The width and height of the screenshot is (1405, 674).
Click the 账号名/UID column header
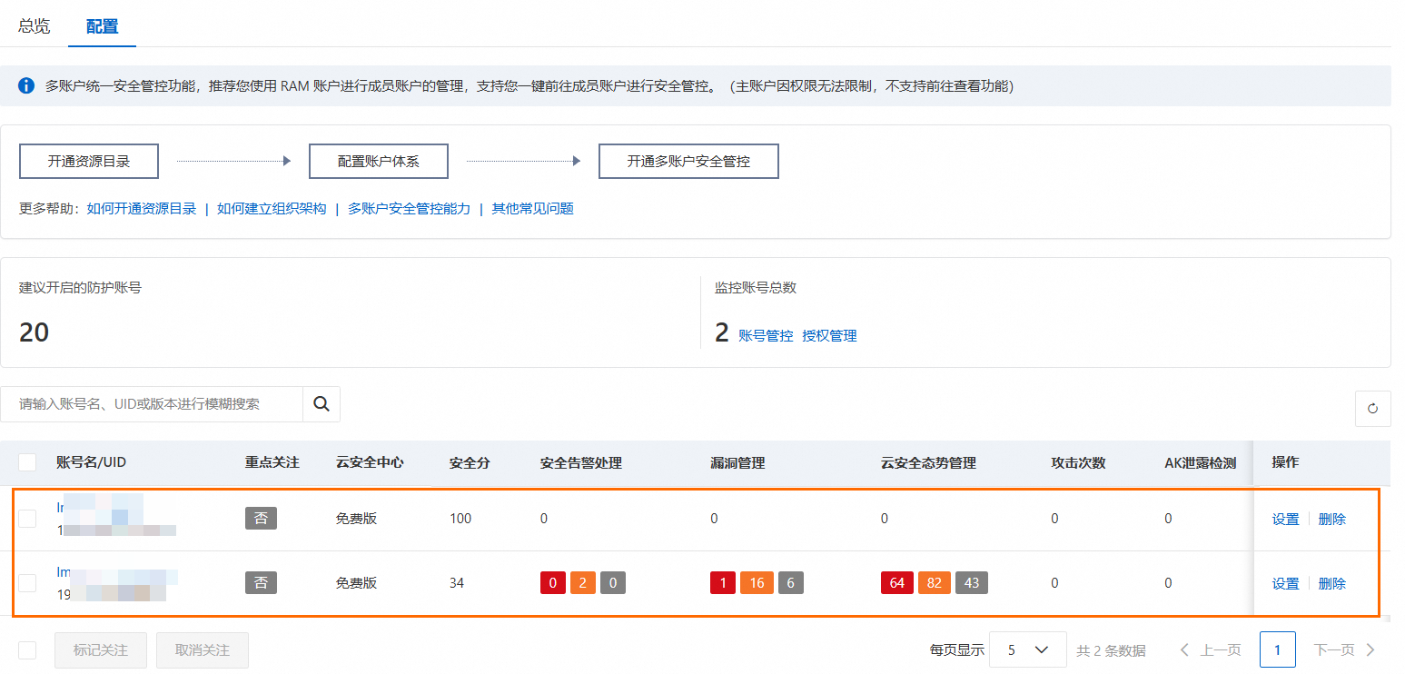point(91,462)
